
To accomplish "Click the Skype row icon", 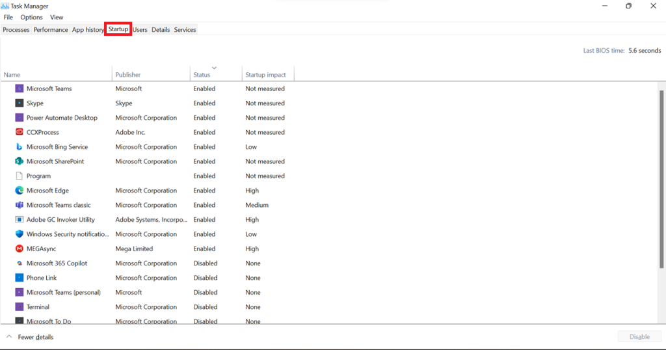I will tap(19, 103).
